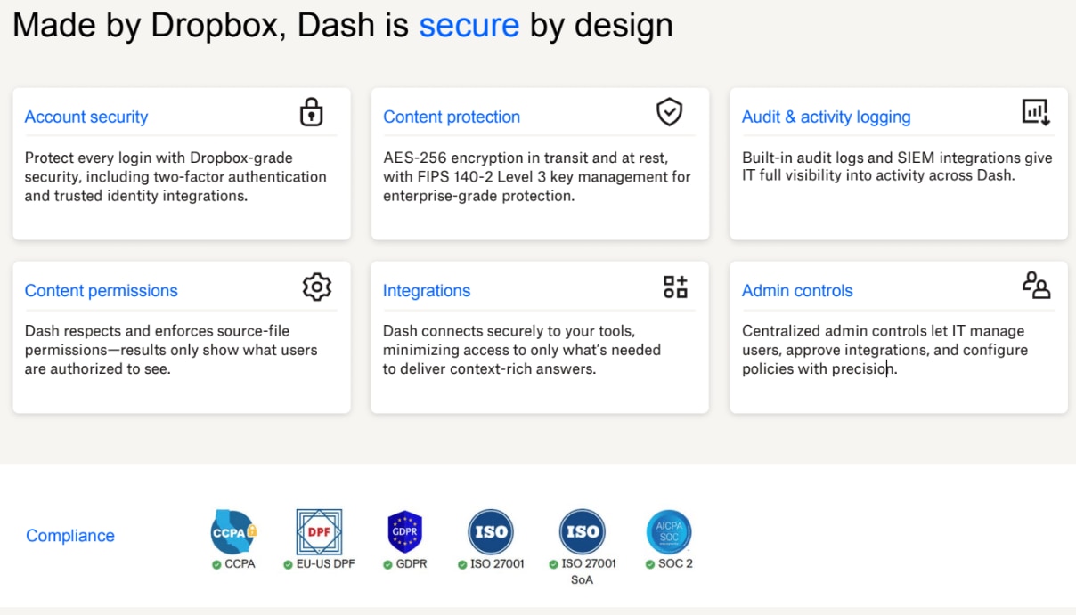Click the SOC 2 AICPA badge
Viewport: 1076px width, 615px height.
[x=669, y=532]
